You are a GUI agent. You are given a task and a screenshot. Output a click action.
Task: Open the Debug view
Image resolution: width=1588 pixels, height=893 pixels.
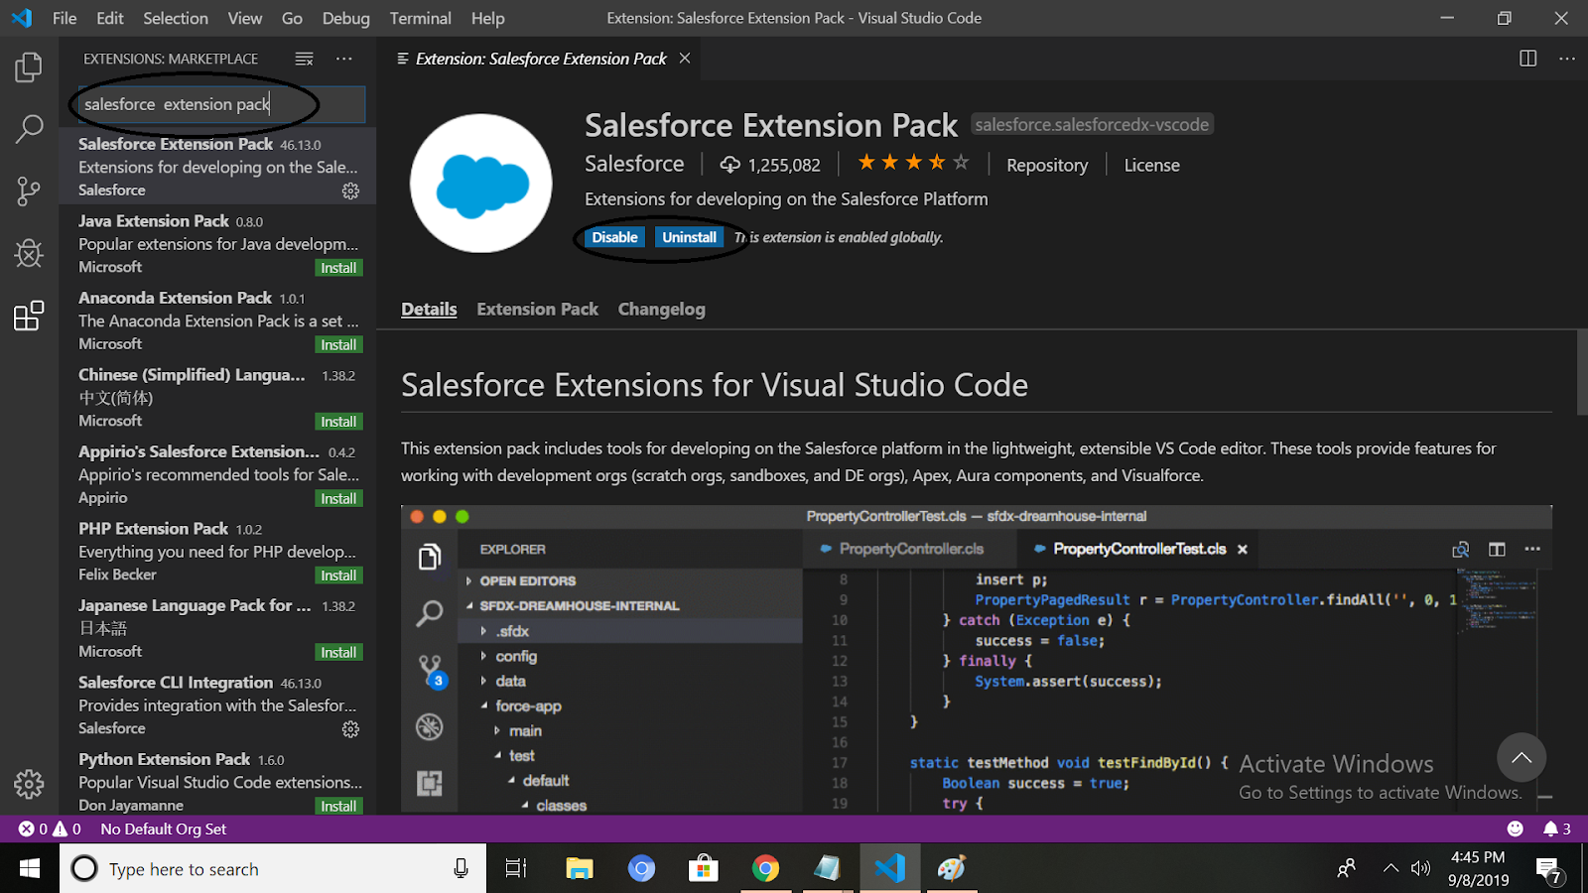tap(28, 254)
